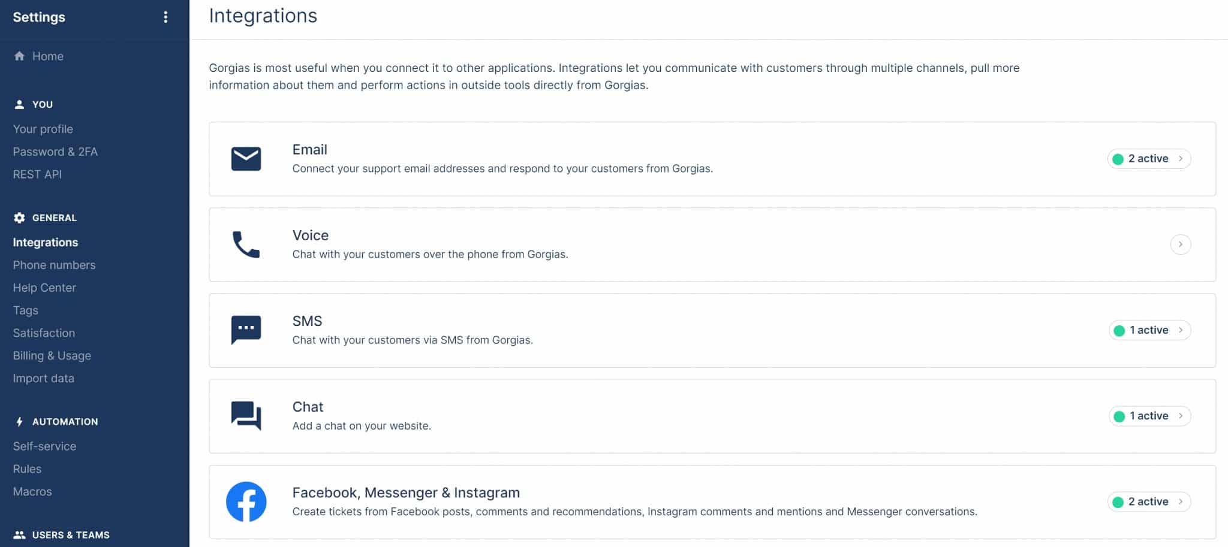
Task: Open Rules settings
Action: click(x=27, y=469)
